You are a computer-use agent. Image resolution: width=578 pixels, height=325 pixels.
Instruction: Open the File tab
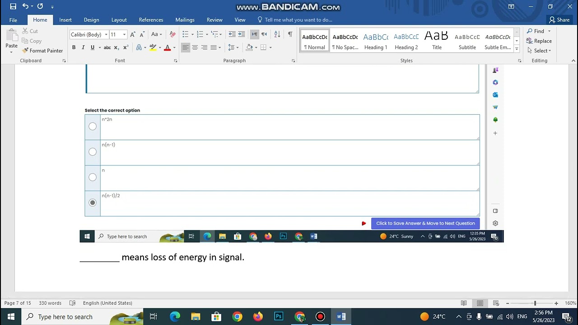pos(13,20)
